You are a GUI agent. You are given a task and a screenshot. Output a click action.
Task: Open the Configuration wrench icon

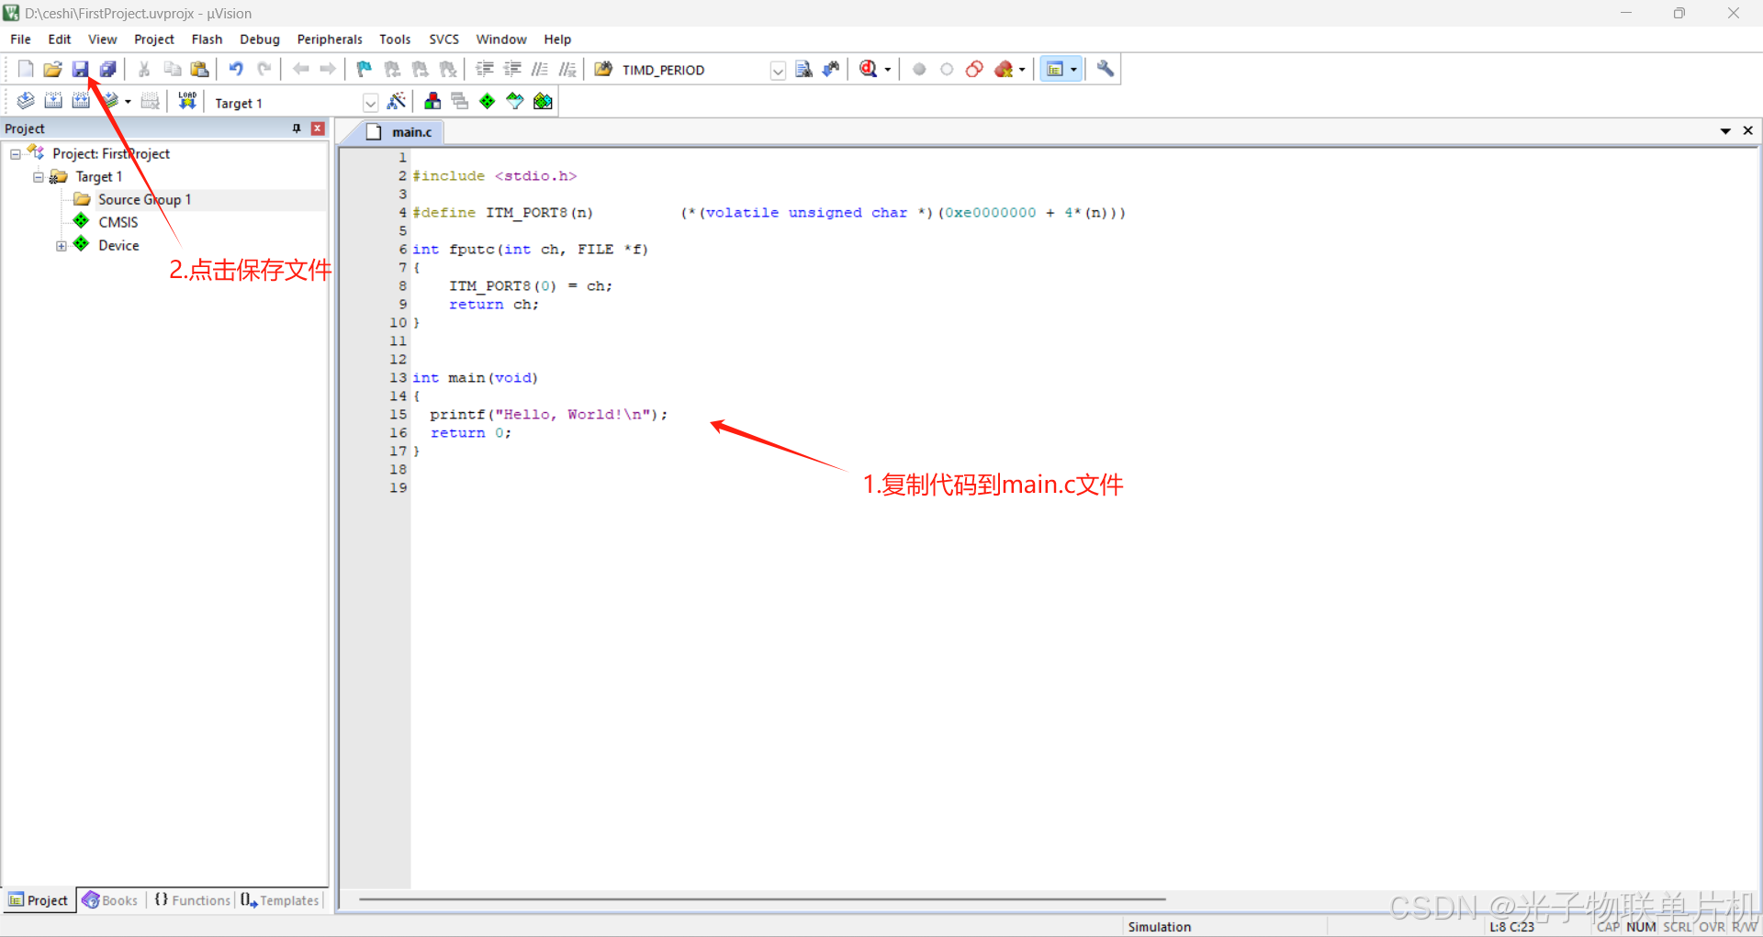point(1106,69)
